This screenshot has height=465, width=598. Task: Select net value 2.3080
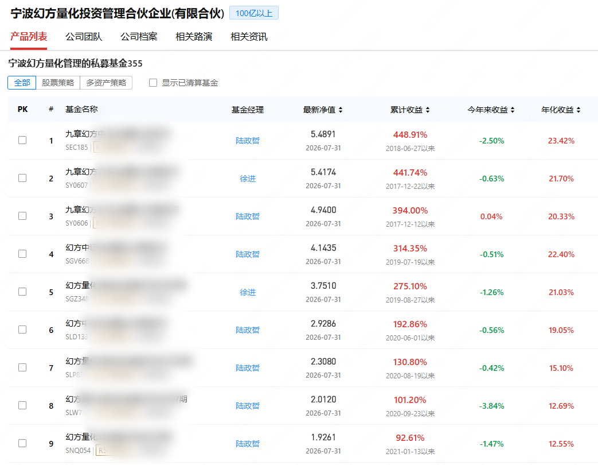pos(323,362)
